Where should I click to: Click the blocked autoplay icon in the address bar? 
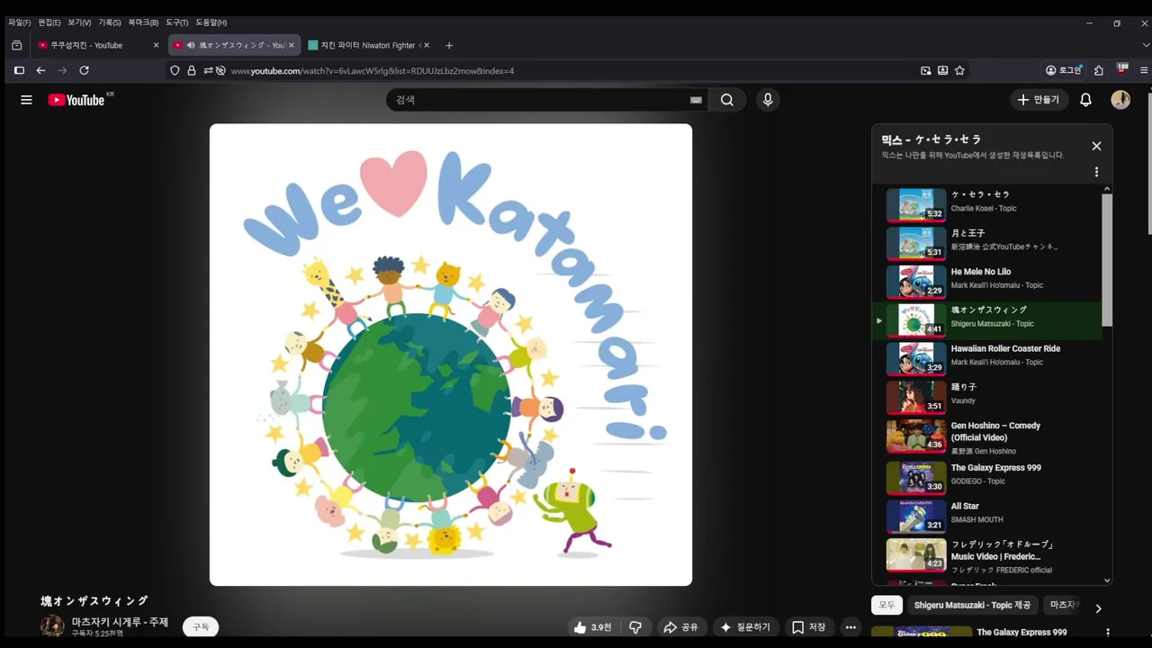click(220, 70)
